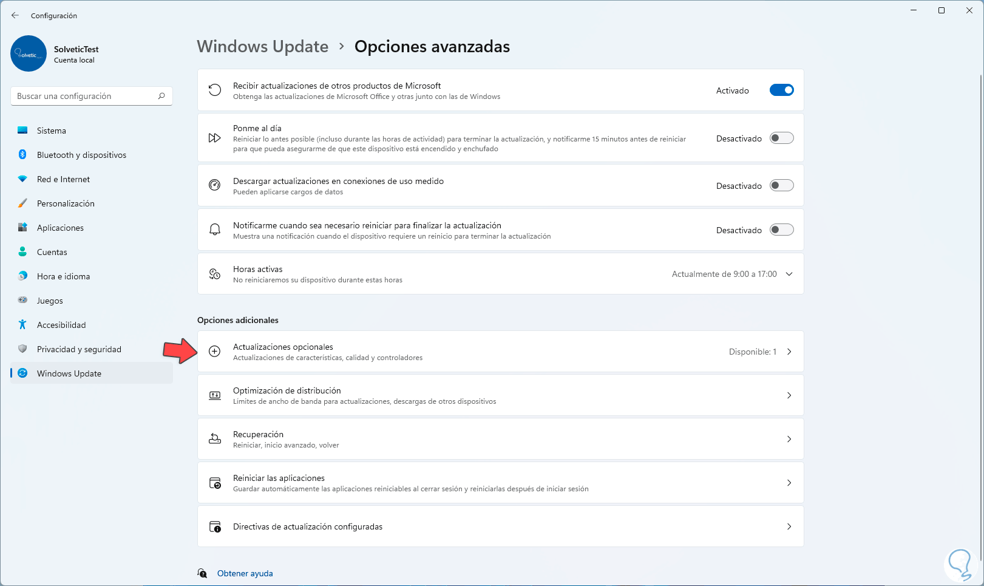Screen dimensions: 984x586
Task: Click the Aplicaciones icon in sidebar
Action: 22,228
